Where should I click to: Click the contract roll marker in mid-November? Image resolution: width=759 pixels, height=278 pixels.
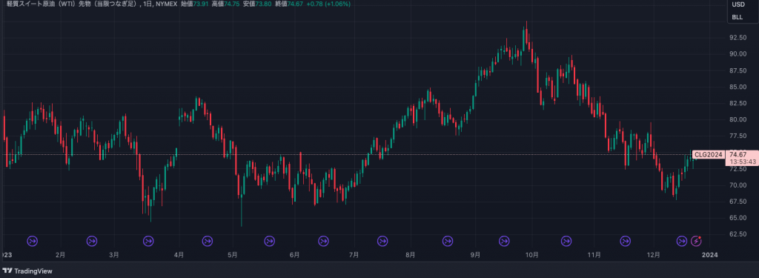click(x=626, y=241)
